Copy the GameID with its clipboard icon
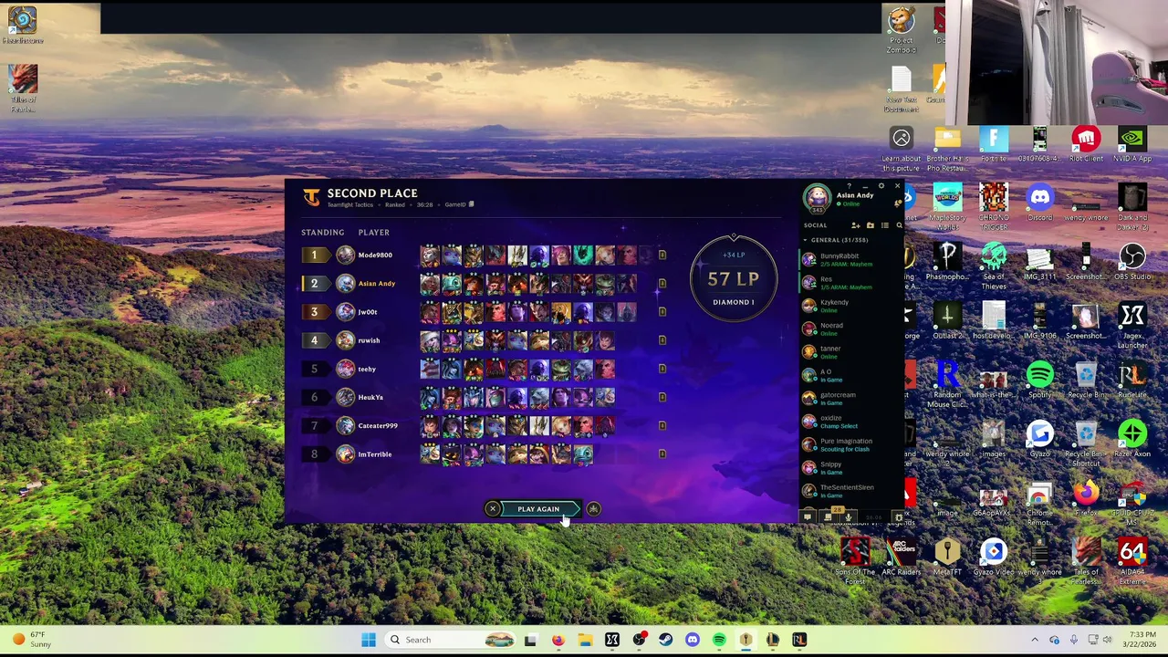Image resolution: width=1168 pixels, height=657 pixels. [x=471, y=204]
